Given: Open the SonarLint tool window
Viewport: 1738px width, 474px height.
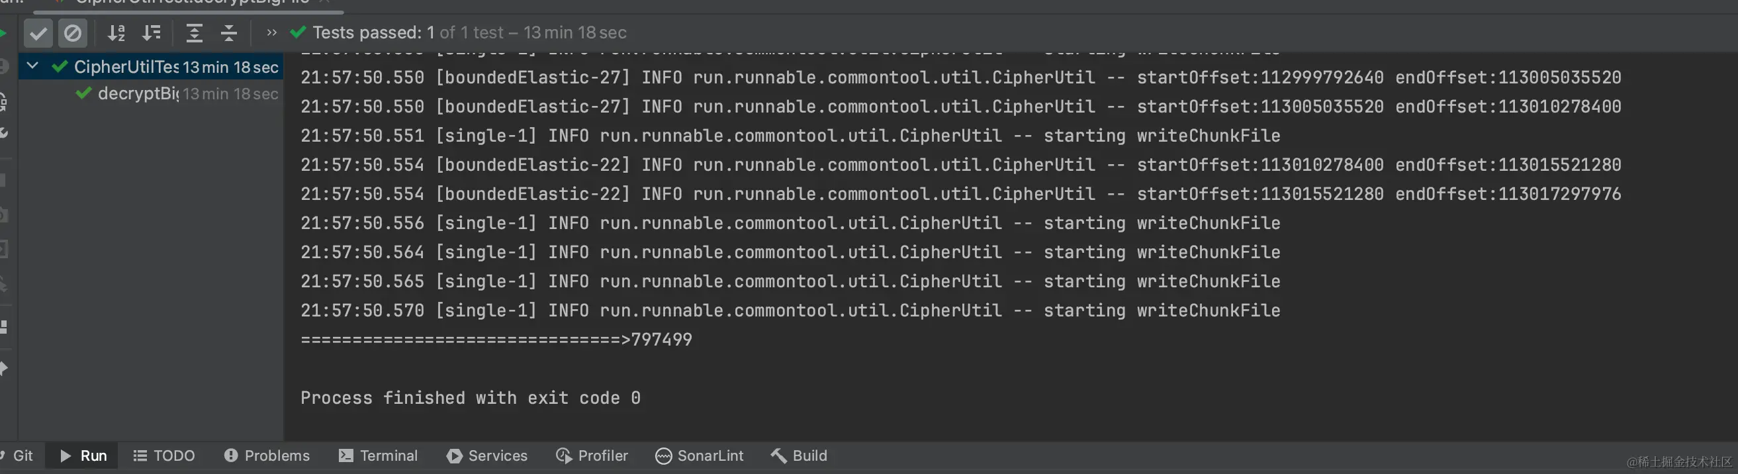Looking at the screenshot, I should pos(699,455).
